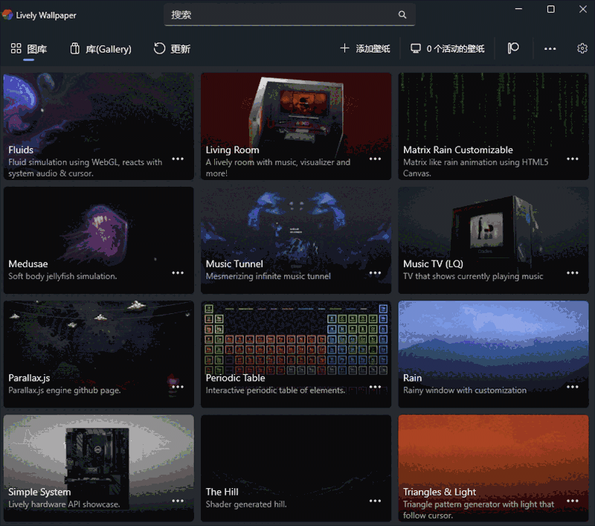Switch to the 图库 tab
This screenshot has height=526, width=595.
(x=29, y=49)
